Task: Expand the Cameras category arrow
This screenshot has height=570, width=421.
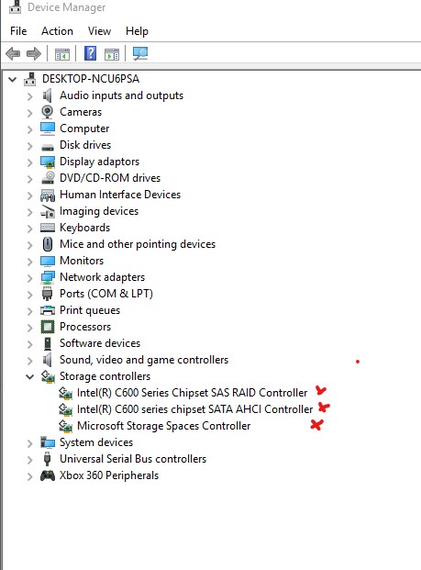Action: click(x=29, y=113)
